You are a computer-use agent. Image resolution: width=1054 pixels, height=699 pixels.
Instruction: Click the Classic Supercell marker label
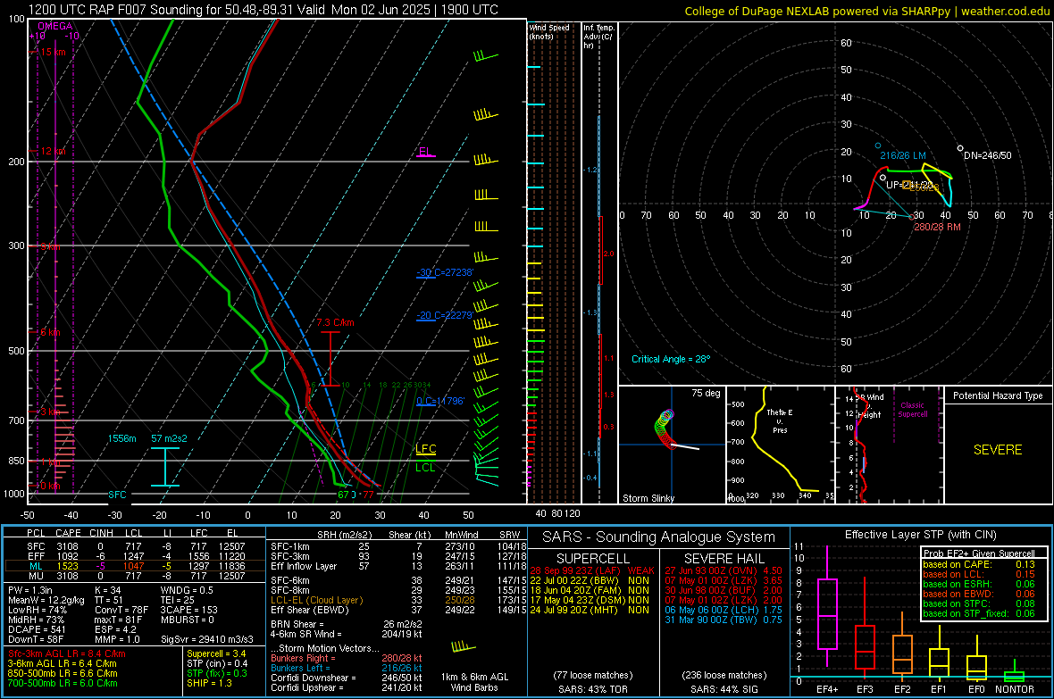[913, 410]
